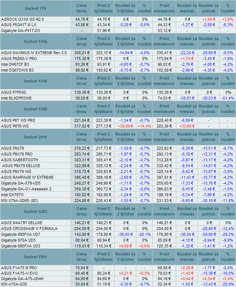Click the -29,2% half-year percent value

pos(228,234)
